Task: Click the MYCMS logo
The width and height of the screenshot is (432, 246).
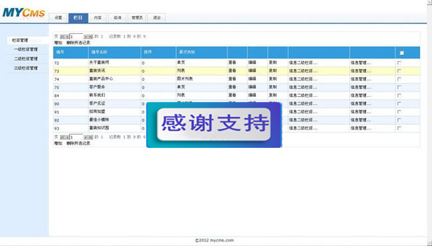Action: pos(24,13)
